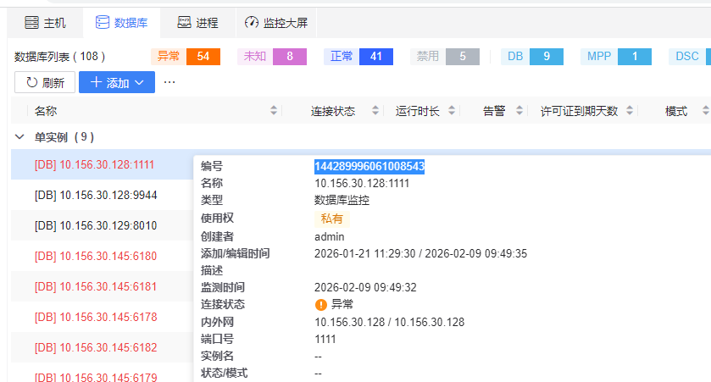Open the 主机 tab

click(46, 23)
